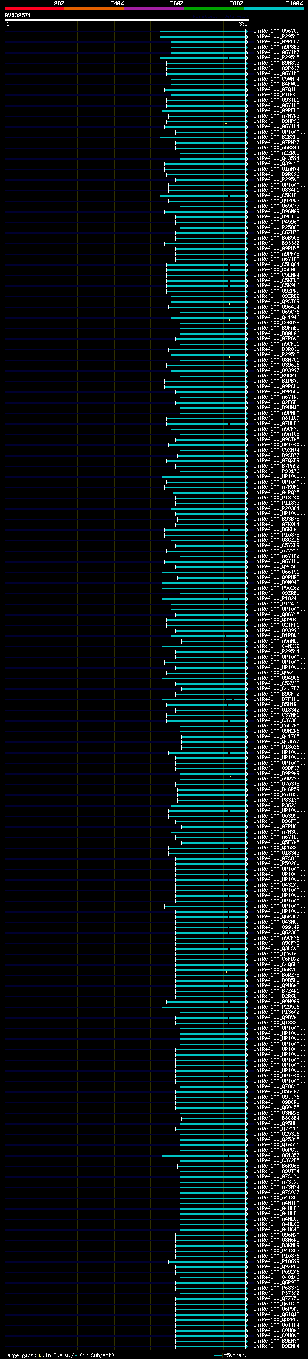The image size is (308, 1359).
Task: Select hit label UniRef100_P10878
Action: 276,535
